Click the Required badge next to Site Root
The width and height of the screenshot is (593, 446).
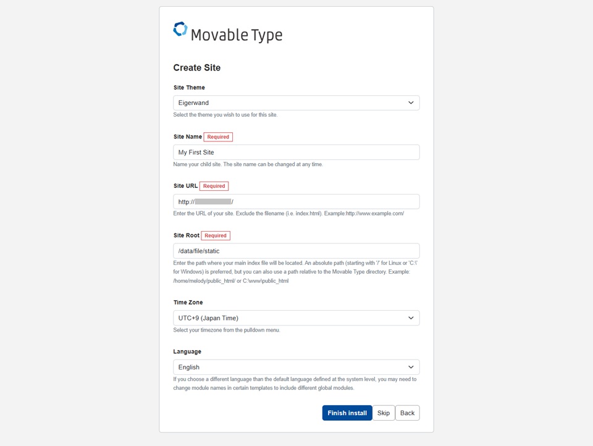(x=216, y=235)
